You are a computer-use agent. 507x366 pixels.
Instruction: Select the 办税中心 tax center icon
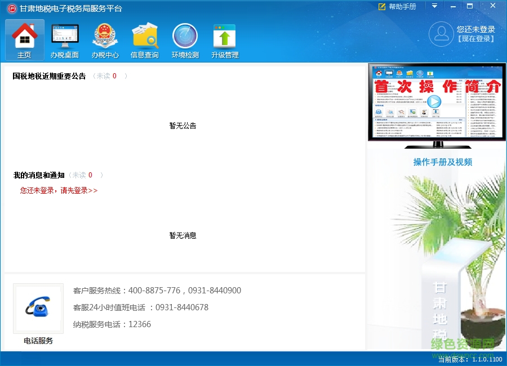105,39
